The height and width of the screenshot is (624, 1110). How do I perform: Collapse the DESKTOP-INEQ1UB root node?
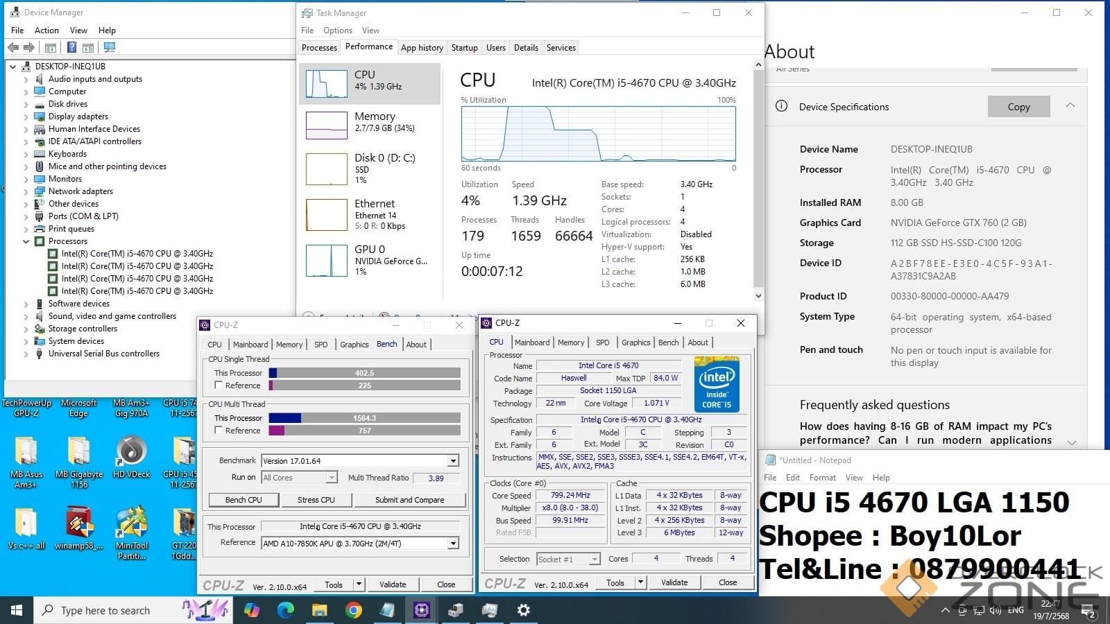pyautogui.click(x=13, y=67)
